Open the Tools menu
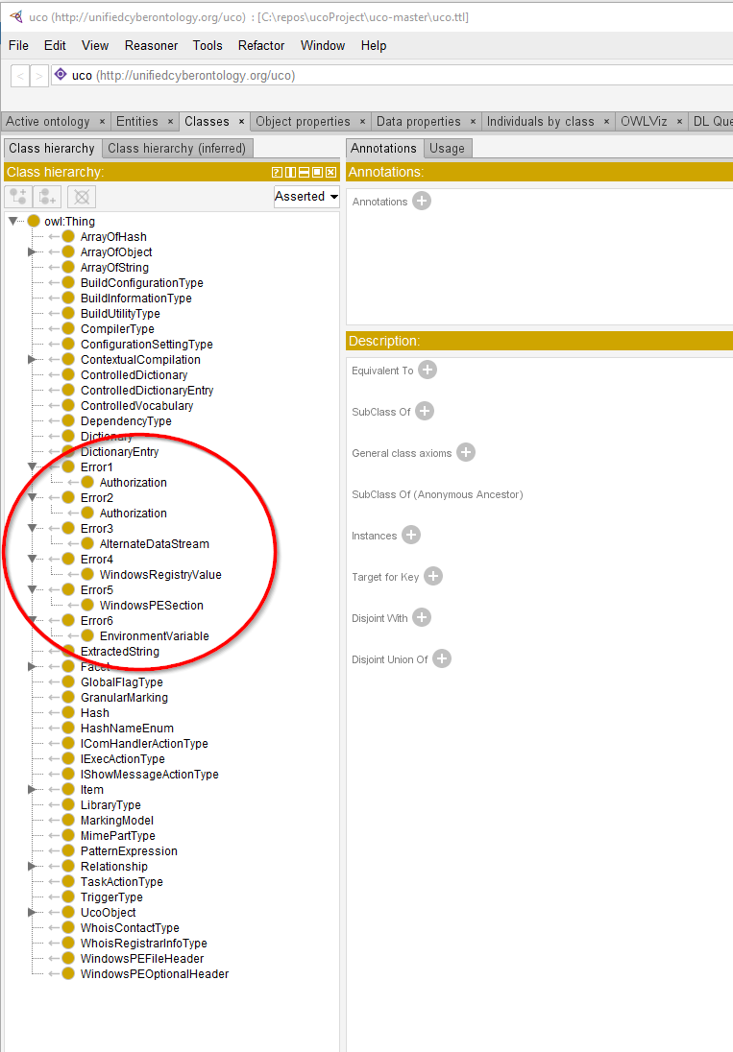733x1052 pixels. [x=208, y=46]
